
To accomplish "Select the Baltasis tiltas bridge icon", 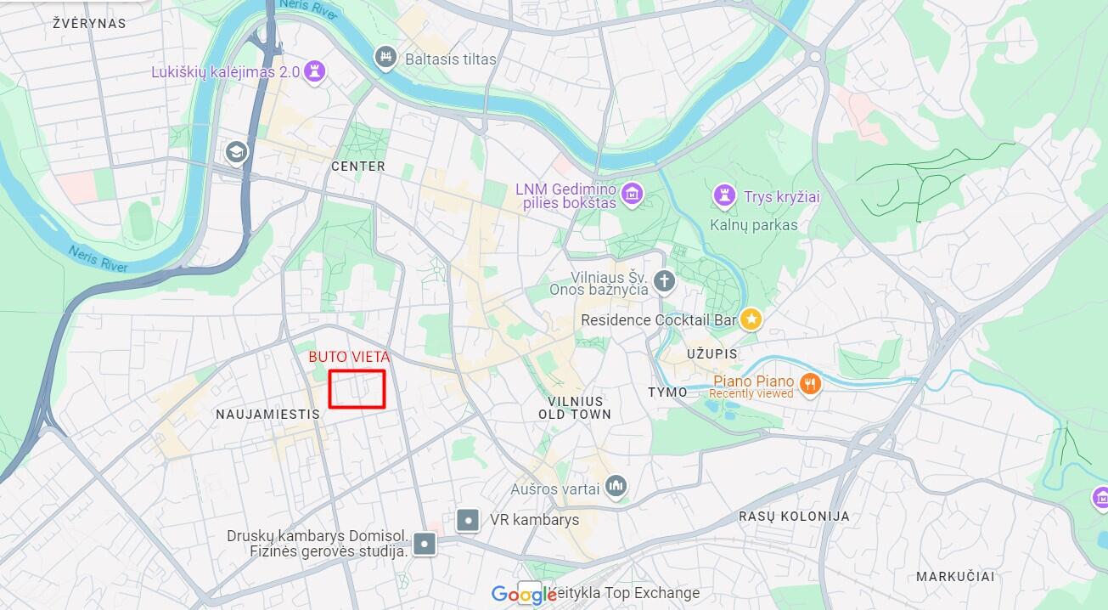I will point(386,59).
